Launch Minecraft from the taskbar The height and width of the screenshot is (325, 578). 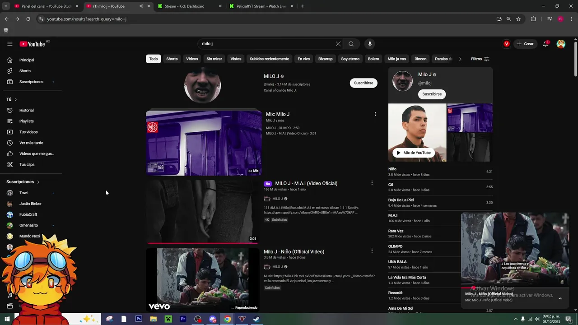(x=168, y=319)
